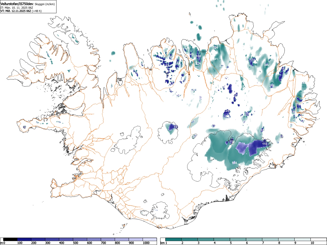Screen dimensions: 327x245
Task: Pick the 500–600 m legend color block
Action: 80,239
